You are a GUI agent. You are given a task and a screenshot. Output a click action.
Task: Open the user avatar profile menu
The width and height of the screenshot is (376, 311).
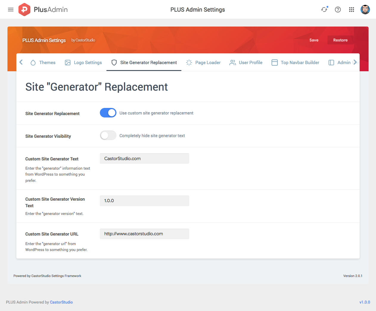(x=365, y=10)
